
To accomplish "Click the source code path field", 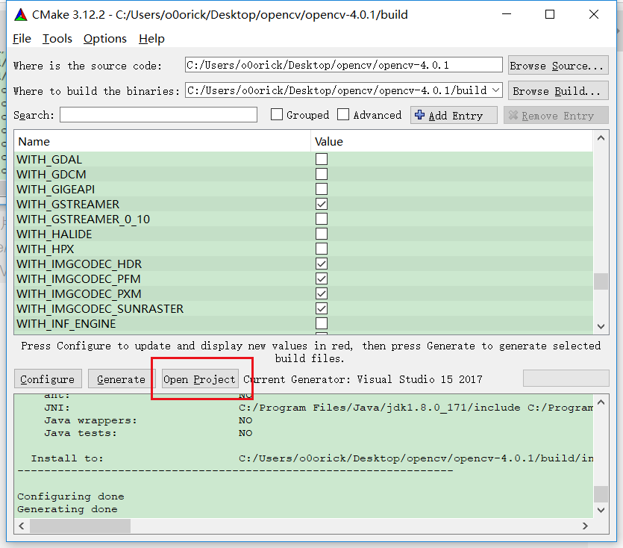I will pos(344,65).
